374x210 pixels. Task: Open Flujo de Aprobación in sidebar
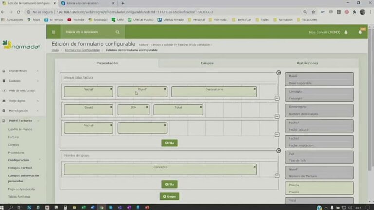click(21, 189)
